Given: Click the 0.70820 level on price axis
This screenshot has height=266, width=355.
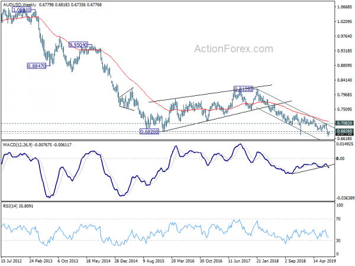Looking at the screenshot, I should 344,124.
